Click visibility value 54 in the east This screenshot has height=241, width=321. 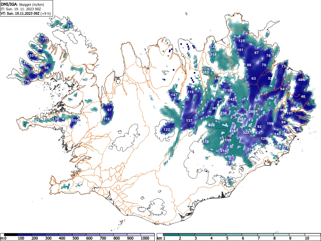tap(282, 89)
